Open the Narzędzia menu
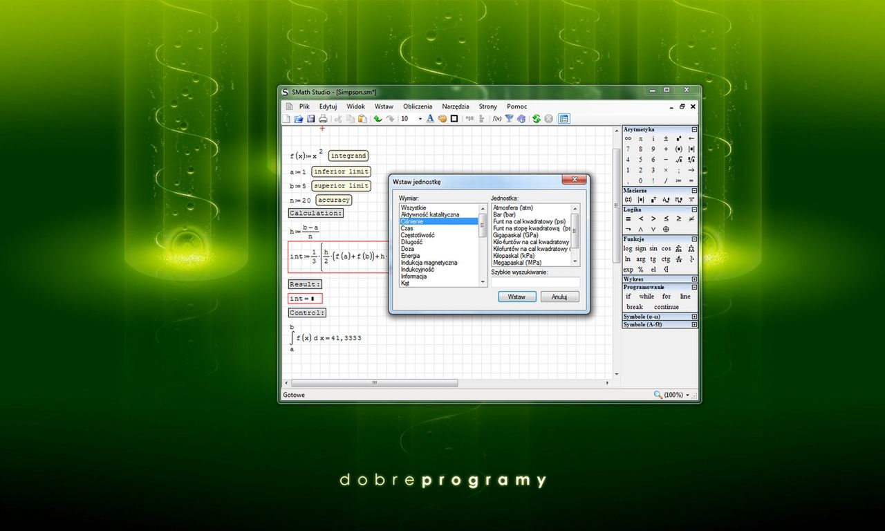The image size is (885, 531). pyautogui.click(x=456, y=106)
